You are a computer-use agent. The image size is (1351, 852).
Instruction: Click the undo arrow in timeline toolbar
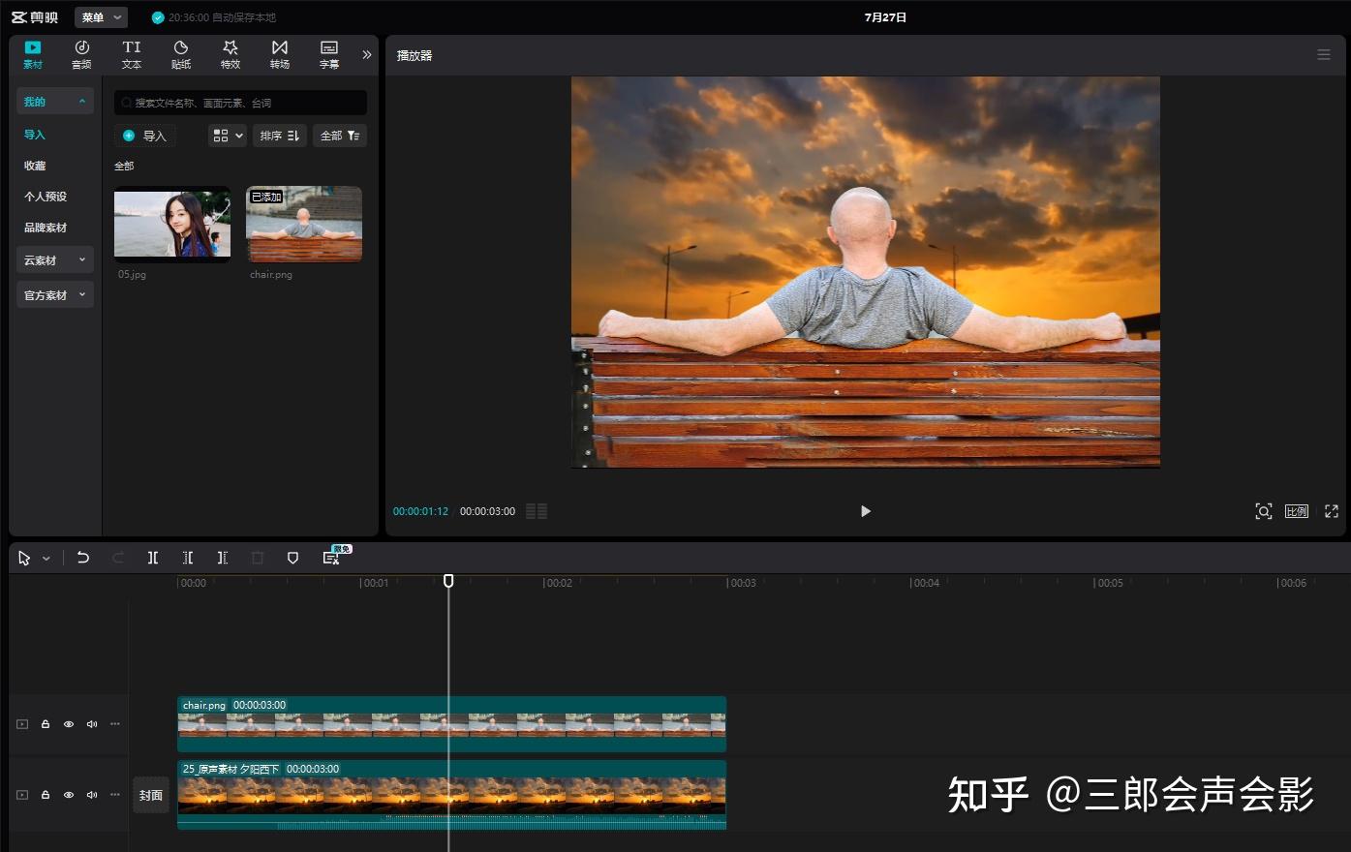point(83,558)
